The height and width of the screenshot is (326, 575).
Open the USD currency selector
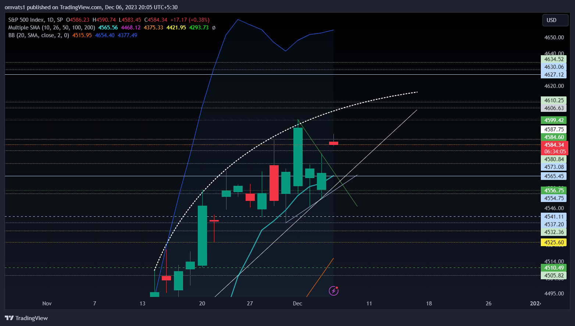[x=555, y=20]
